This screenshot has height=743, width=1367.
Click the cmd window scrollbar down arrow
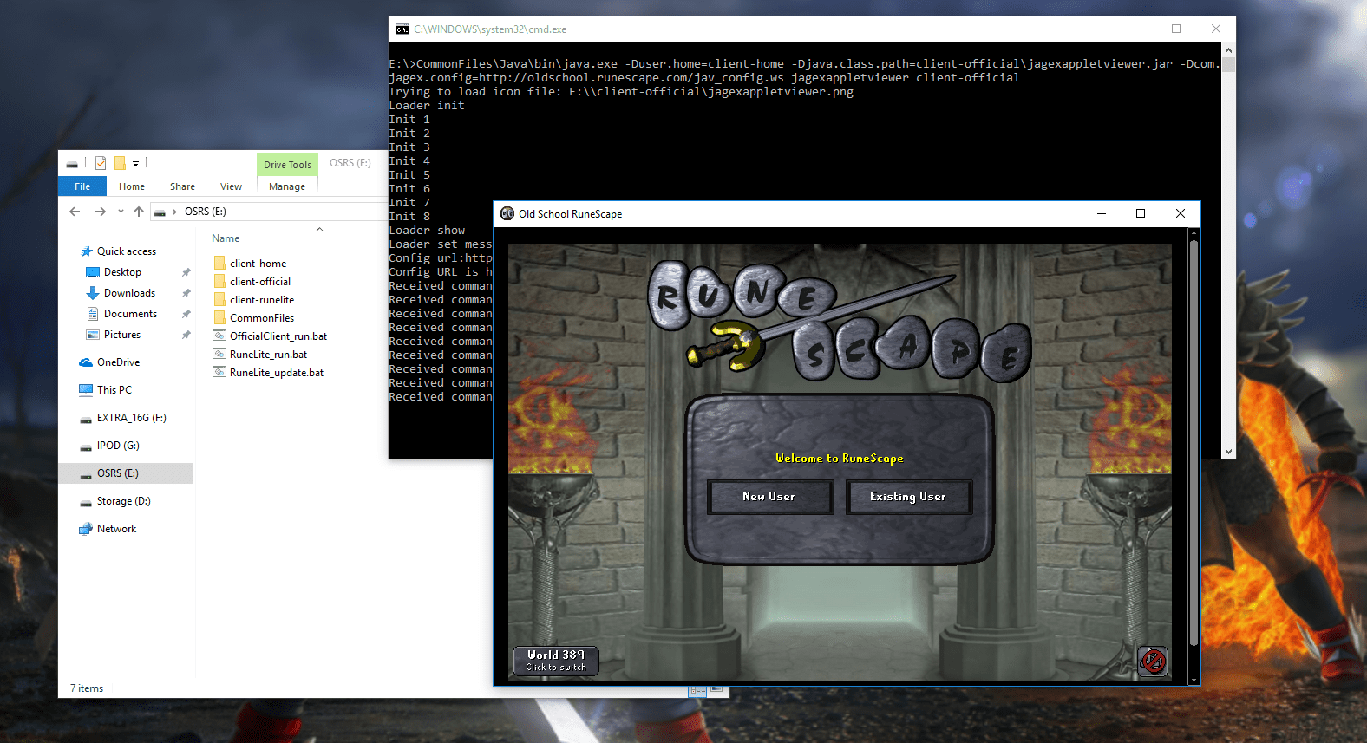click(x=1228, y=452)
